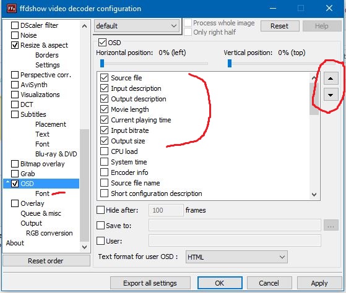The width and height of the screenshot is (346, 293).
Task: Uncheck Output description item
Action: tap(104, 99)
